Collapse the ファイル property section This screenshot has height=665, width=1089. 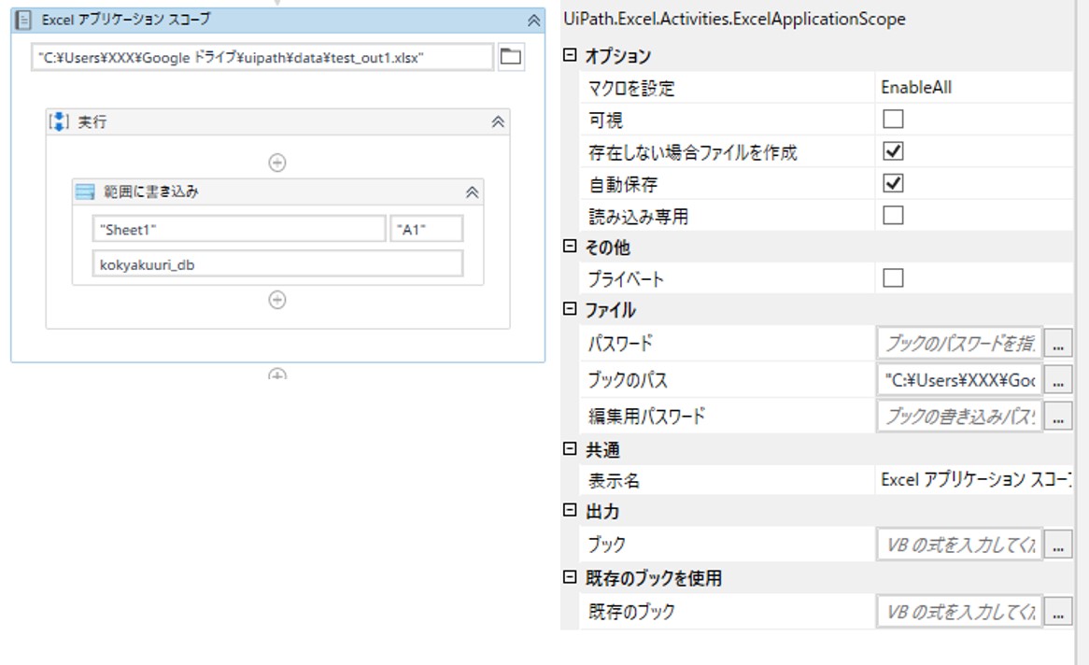[x=570, y=309]
